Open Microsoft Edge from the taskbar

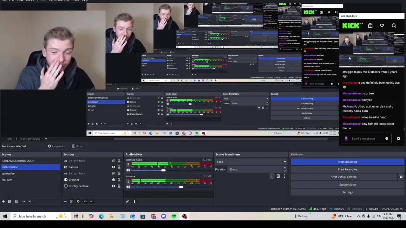[101, 216]
